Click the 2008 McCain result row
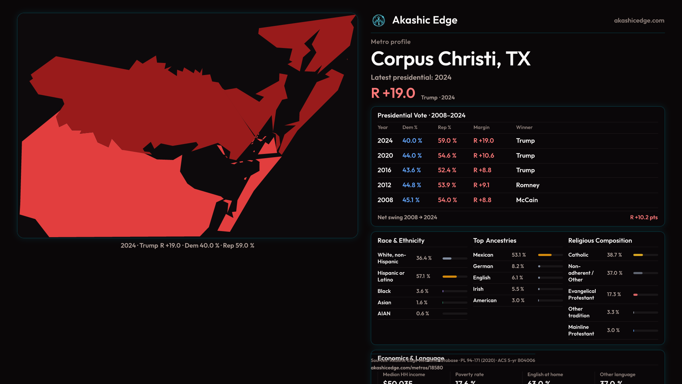This screenshot has height=384, width=682. 517,200
